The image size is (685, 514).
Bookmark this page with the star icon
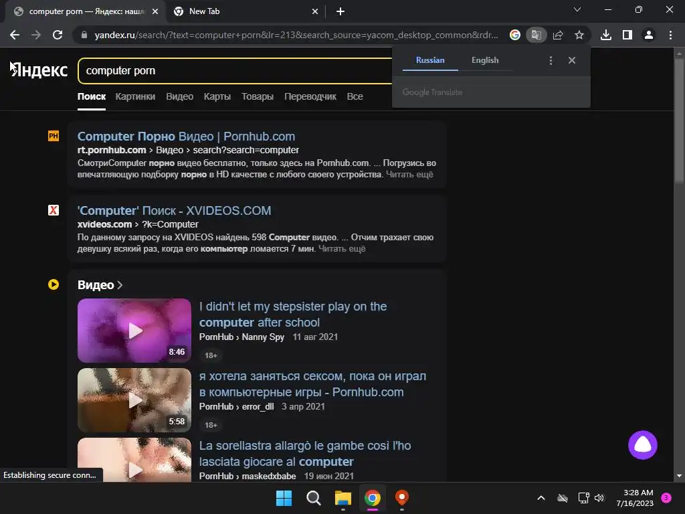point(579,35)
